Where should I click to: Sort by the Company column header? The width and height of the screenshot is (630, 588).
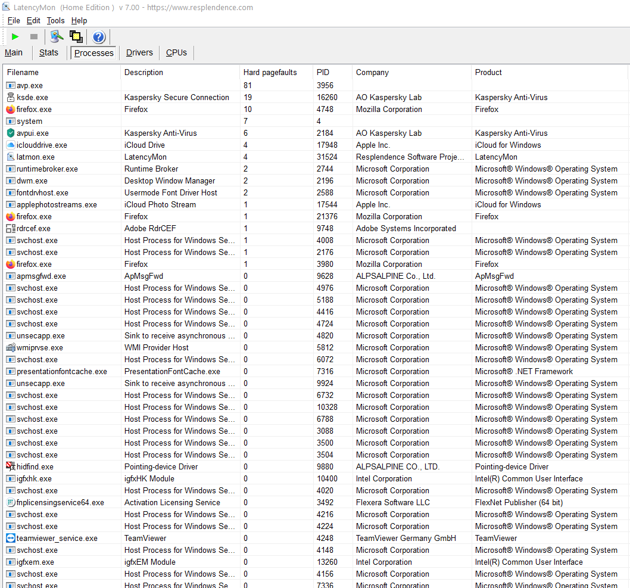411,72
